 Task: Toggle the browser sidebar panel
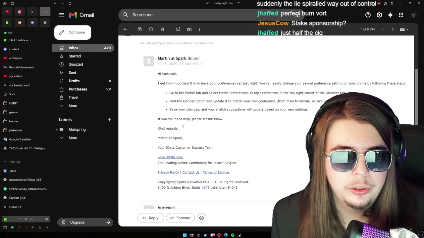coord(12,3)
